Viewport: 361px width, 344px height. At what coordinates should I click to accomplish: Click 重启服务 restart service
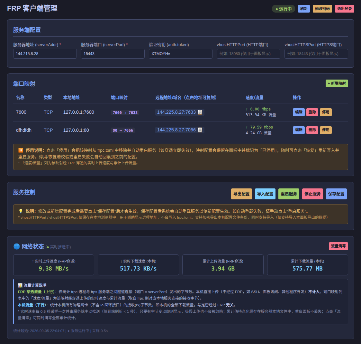click(289, 194)
